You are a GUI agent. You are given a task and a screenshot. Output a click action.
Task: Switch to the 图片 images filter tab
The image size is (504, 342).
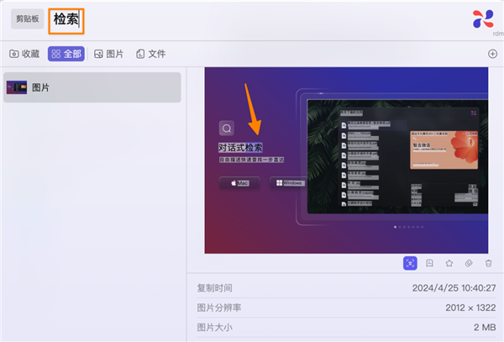109,54
